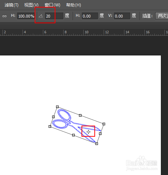Image resolution: width=168 pixels, height=175 pixels.
Task: Click the top edge middle transform handle
Action: click(x=80, y=115)
